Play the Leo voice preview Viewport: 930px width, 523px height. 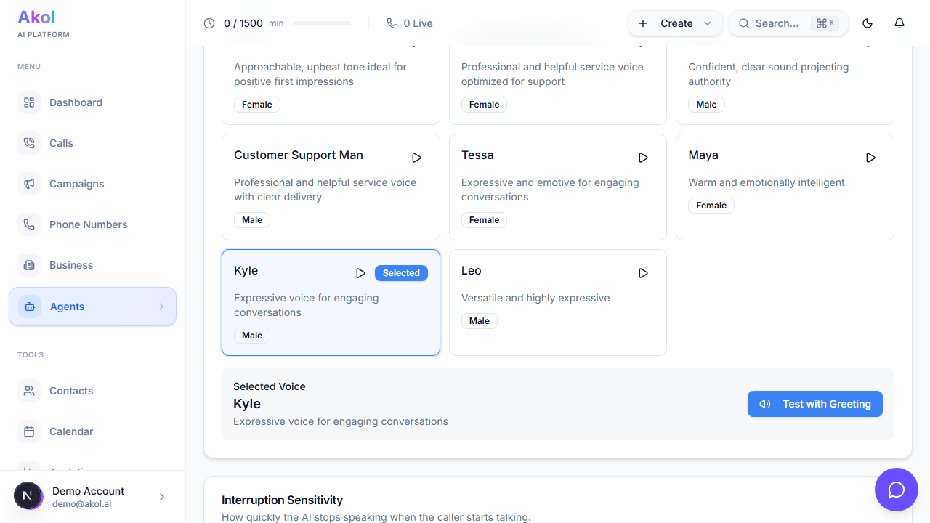(x=643, y=273)
